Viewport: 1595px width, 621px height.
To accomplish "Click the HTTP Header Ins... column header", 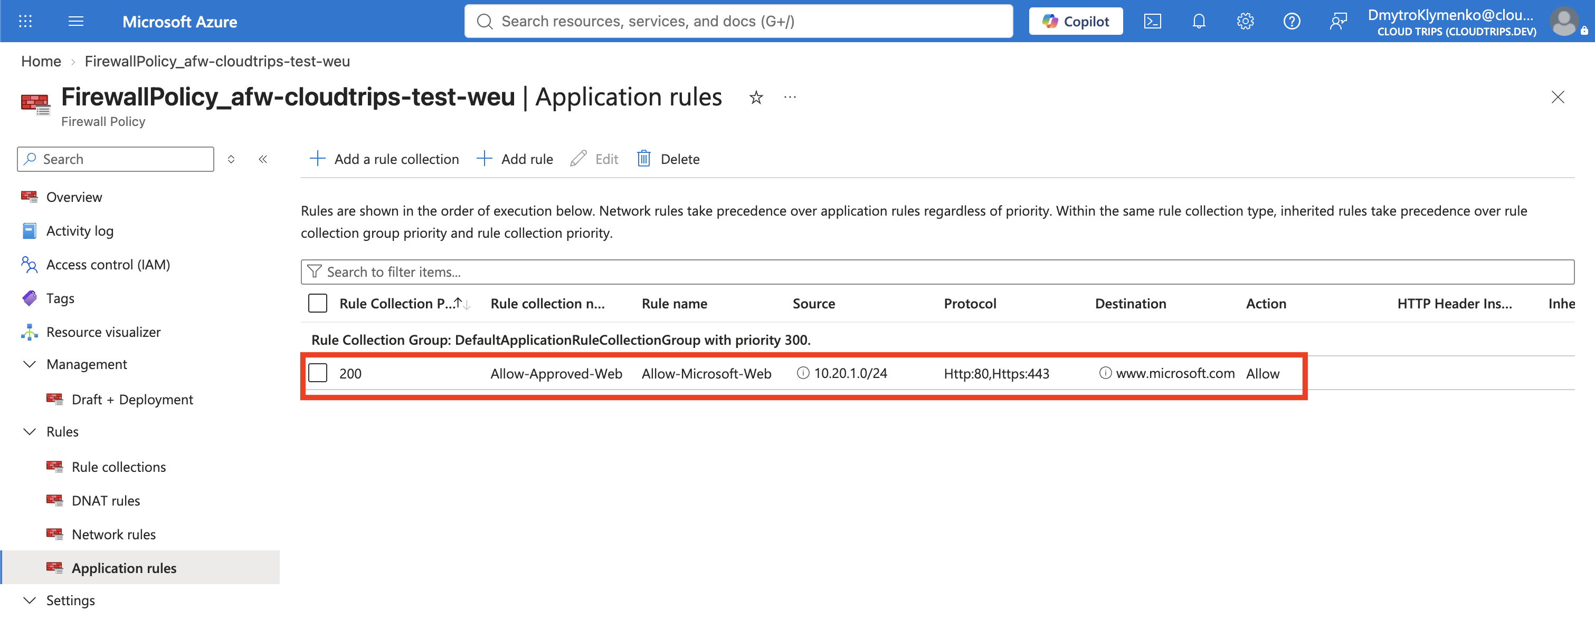I will coord(1455,304).
